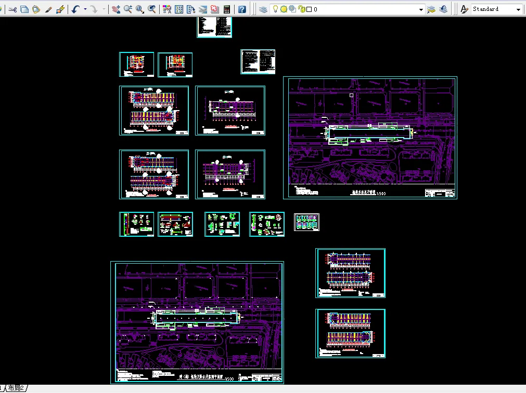Open the redo history dropdown arrow
Image resolution: width=526 pixels, height=393 pixels.
click(104, 9)
